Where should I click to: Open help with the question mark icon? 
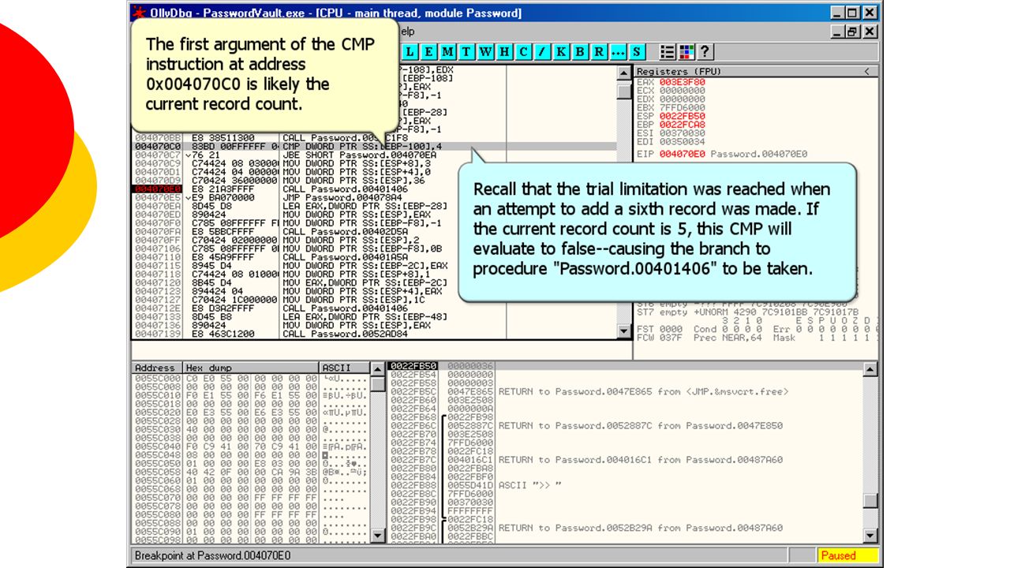tap(704, 52)
